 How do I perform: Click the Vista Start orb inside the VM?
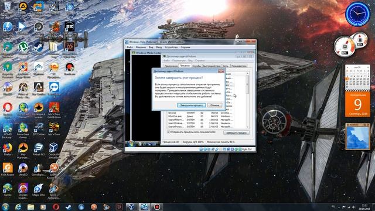131,144
